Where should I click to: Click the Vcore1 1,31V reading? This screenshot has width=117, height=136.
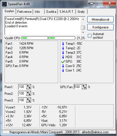click(18, 107)
